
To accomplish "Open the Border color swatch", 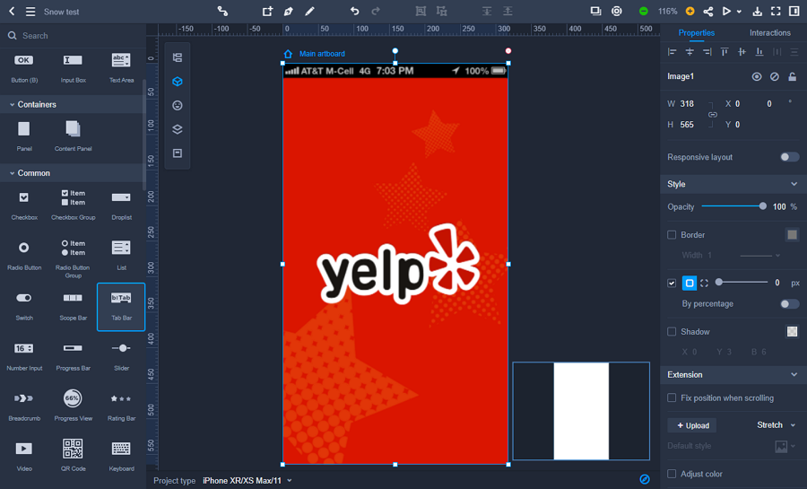I will click(792, 235).
